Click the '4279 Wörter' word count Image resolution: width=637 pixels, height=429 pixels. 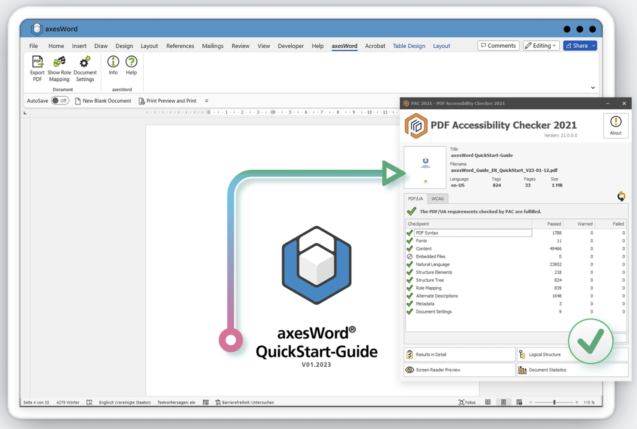pos(68,402)
